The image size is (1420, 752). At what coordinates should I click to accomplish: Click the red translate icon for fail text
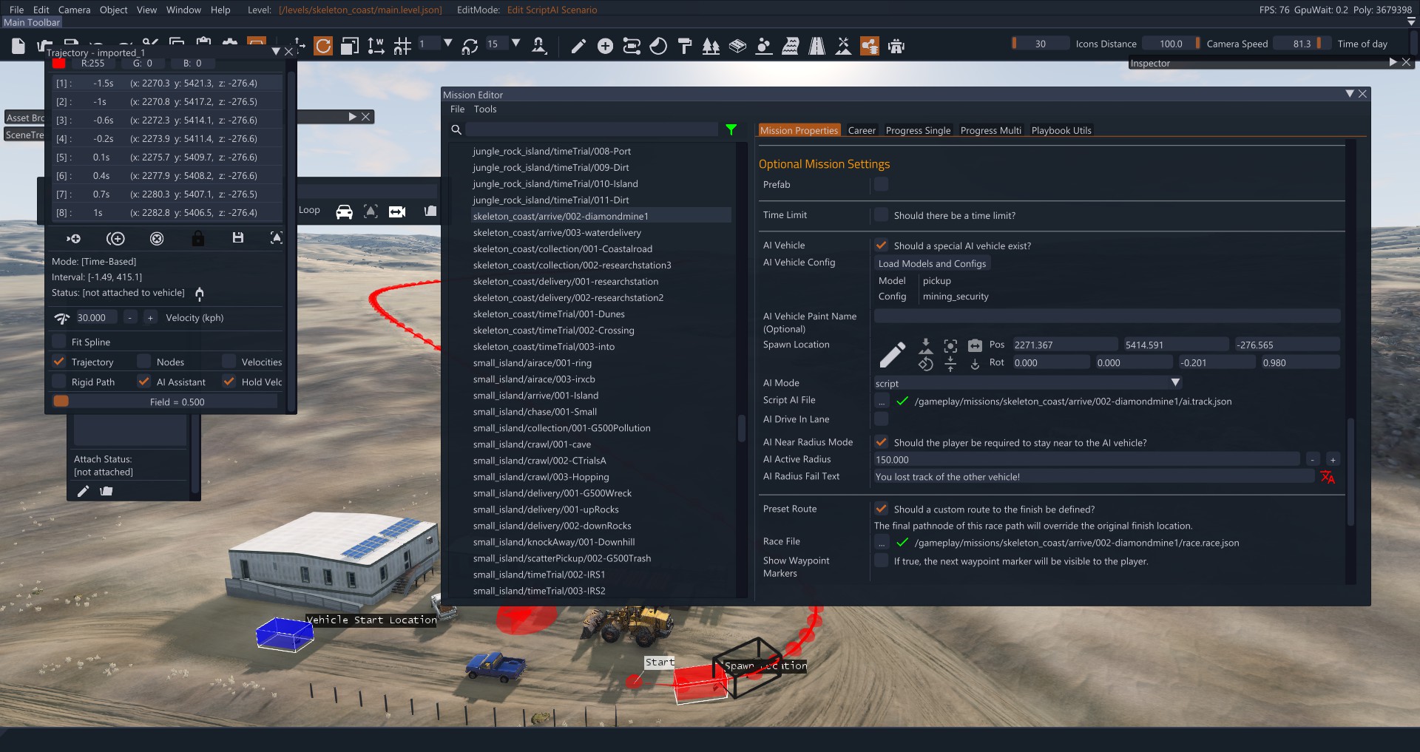pos(1328,477)
